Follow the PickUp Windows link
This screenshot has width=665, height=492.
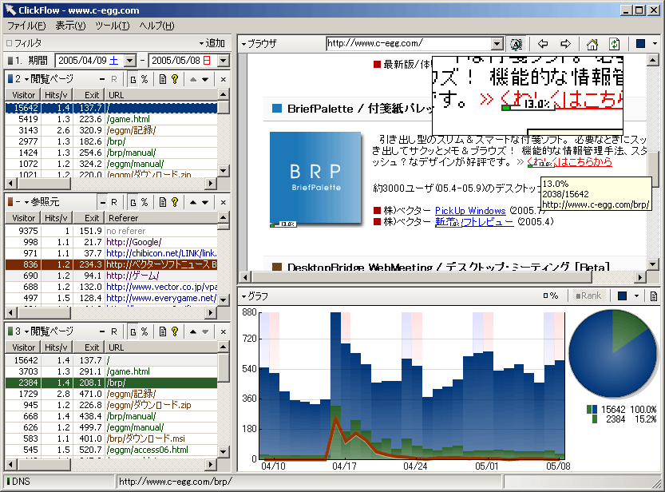(x=470, y=211)
